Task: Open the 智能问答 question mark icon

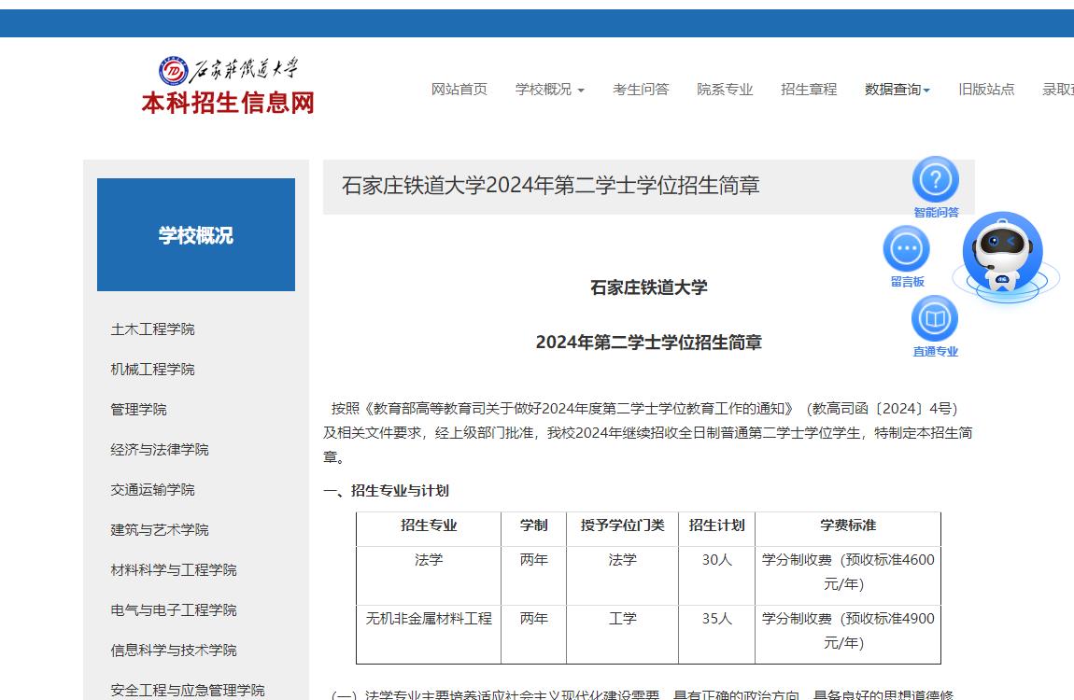Action: point(935,179)
